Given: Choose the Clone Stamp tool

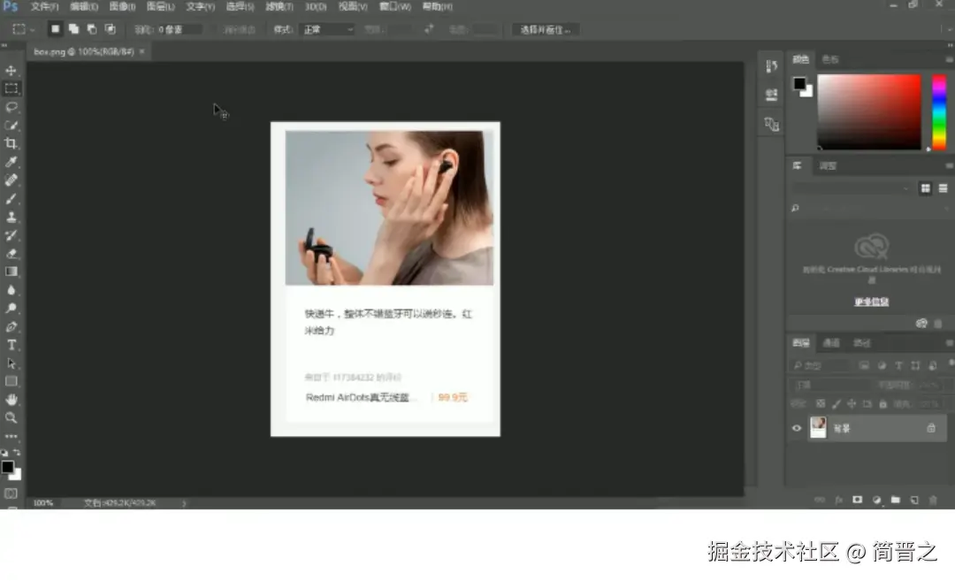Looking at the screenshot, I should pyautogui.click(x=11, y=218).
